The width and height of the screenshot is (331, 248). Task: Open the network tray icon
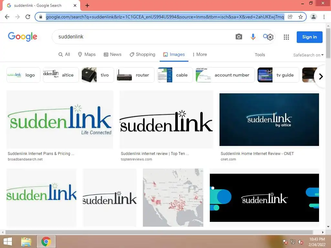[293, 242]
